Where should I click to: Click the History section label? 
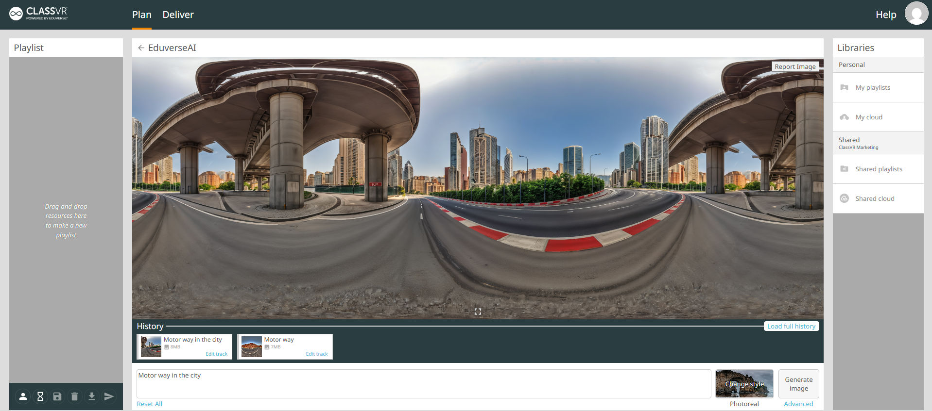coord(150,326)
